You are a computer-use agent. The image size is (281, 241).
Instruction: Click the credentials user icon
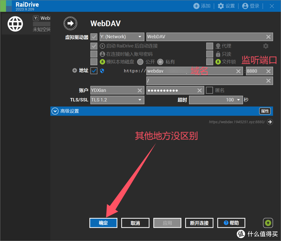coord(102,54)
